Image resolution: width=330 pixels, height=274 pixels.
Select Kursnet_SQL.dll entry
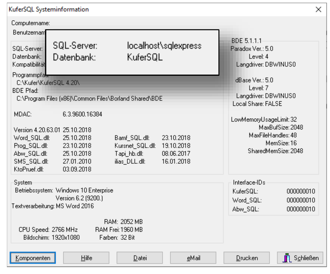coord(135,146)
